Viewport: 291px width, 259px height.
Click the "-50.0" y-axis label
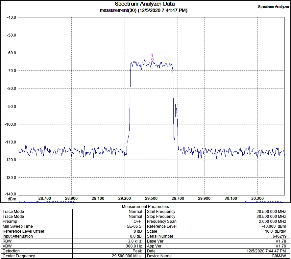(12, 35)
